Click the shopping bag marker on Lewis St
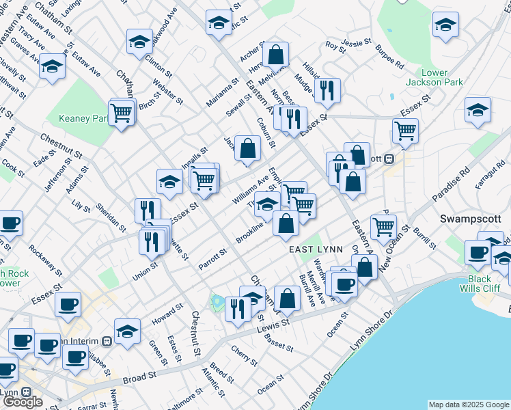 point(288,298)
